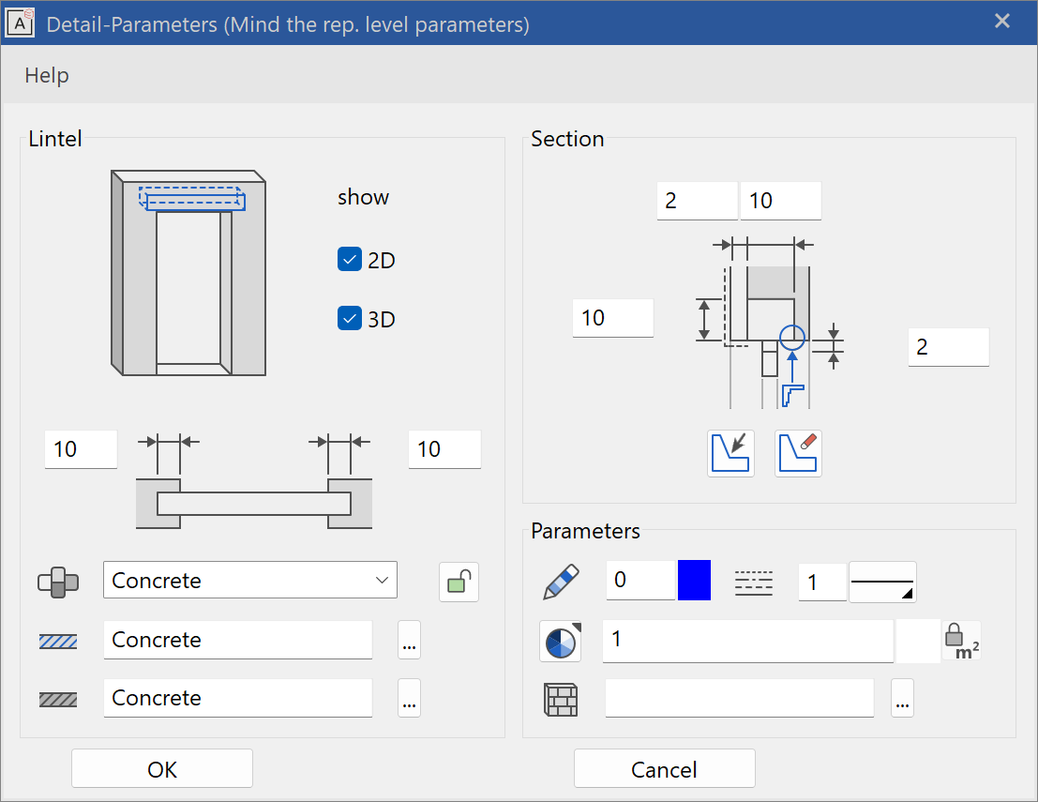Click the m² lock icon
Screen dimensions: 1038x802
pyautogui.click(x=962, y=641)
